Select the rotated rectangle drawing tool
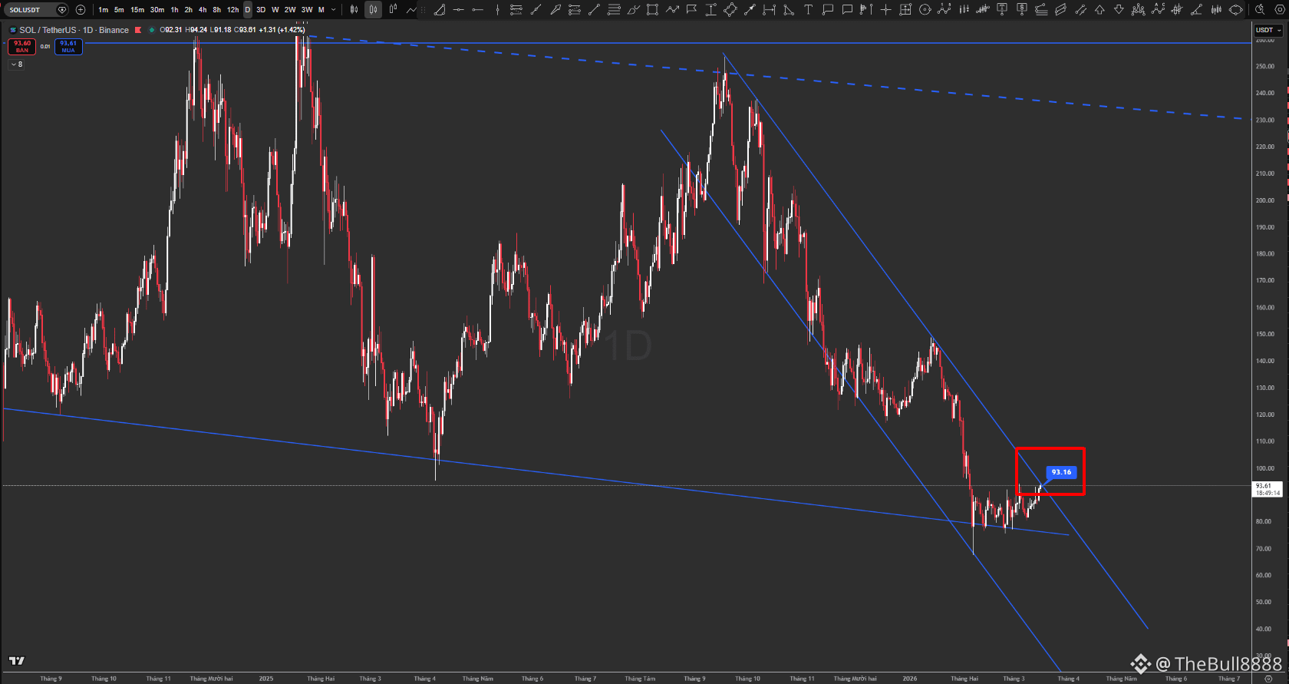 click(x=730, y=10)
